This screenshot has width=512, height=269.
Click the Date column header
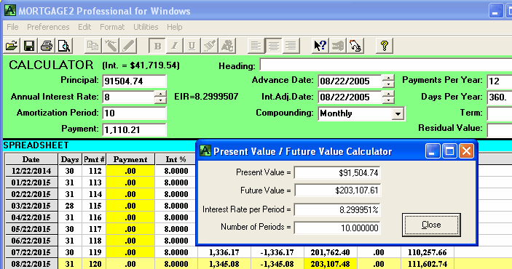[x=31, y=159]
